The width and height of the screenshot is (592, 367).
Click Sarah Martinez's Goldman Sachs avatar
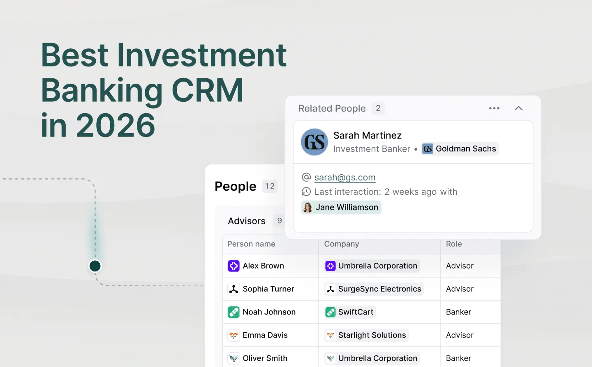point(314,142)
